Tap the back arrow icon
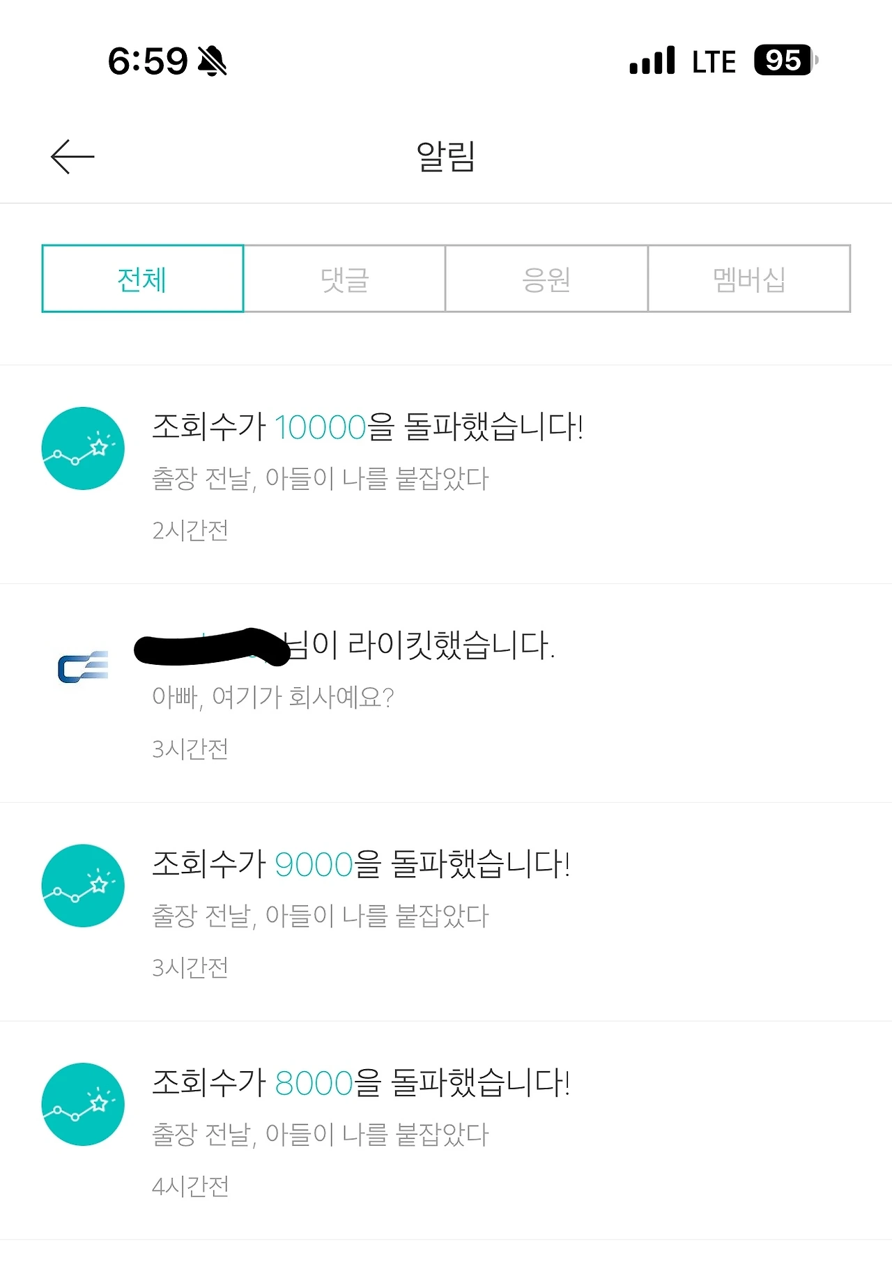 tap(72, 156)
